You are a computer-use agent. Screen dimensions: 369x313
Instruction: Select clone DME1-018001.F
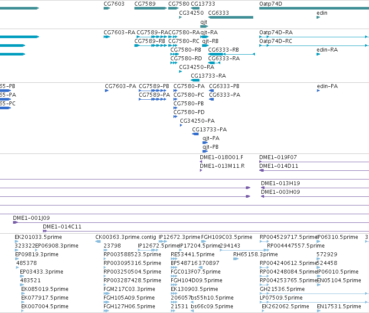[x=222, y=157]
